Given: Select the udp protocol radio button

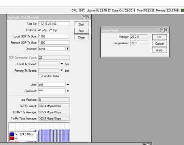Looking at the screenshot, I should pos(40,30).
